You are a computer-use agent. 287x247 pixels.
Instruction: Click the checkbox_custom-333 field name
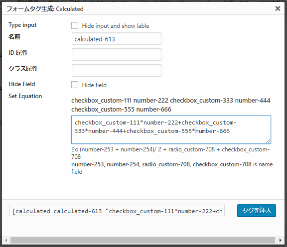(201, 101)
